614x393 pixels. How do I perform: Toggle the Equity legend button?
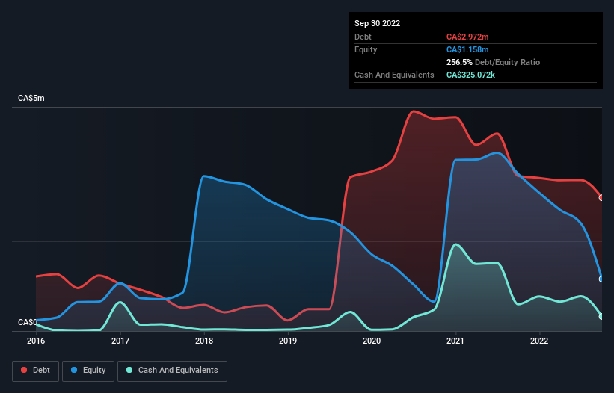click(x=88, y=371)
